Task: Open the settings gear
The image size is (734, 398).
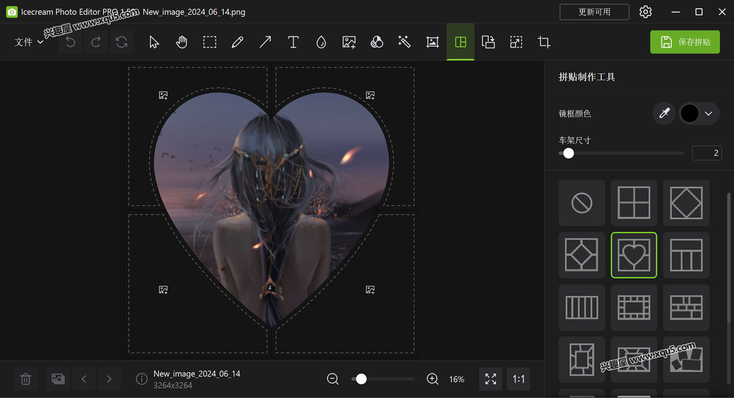Action: click(x=645, y=12)
